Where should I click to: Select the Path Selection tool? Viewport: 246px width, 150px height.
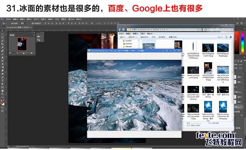(2, 84)
